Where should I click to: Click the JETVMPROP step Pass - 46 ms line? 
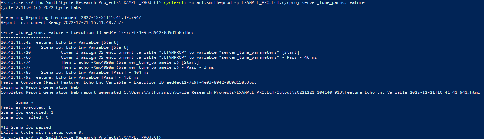click(159, 57)
